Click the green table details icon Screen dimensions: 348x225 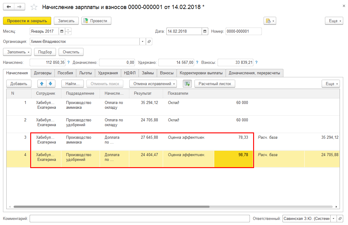(x=187, y=84)
